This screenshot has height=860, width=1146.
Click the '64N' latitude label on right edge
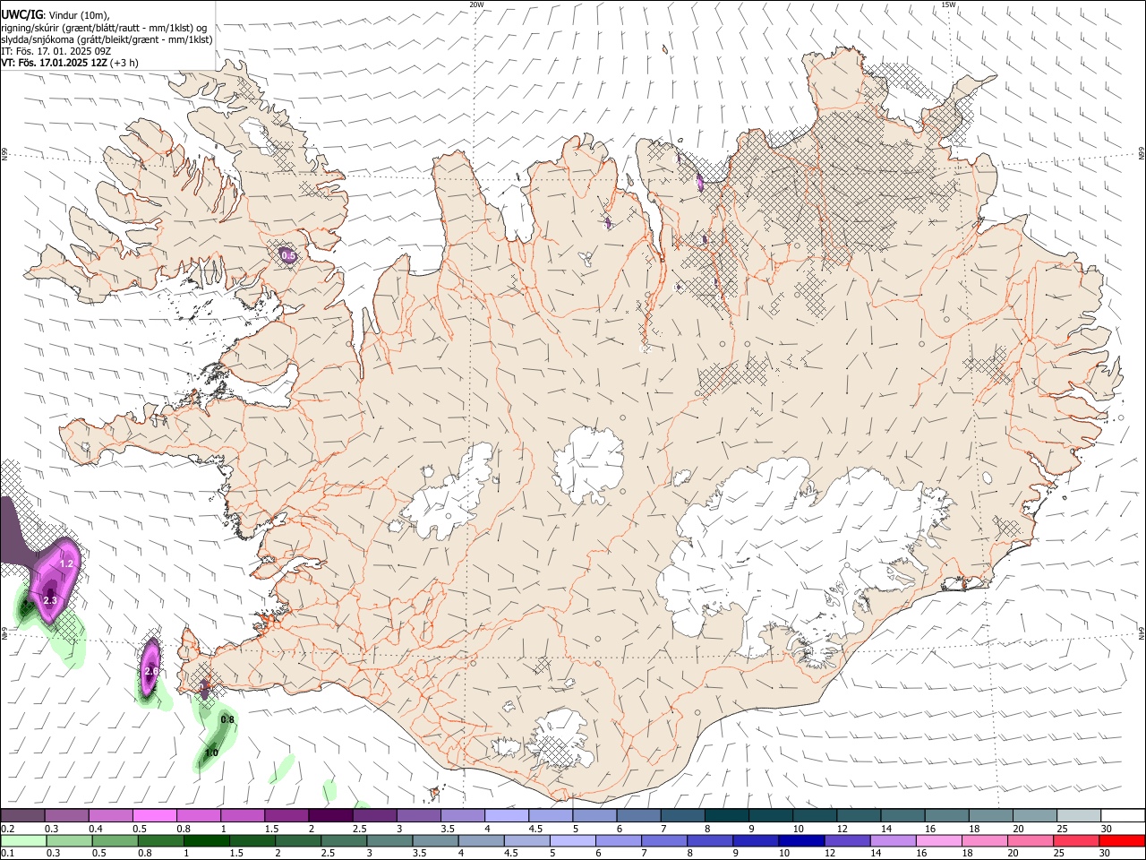click(x=1142, y=632)
